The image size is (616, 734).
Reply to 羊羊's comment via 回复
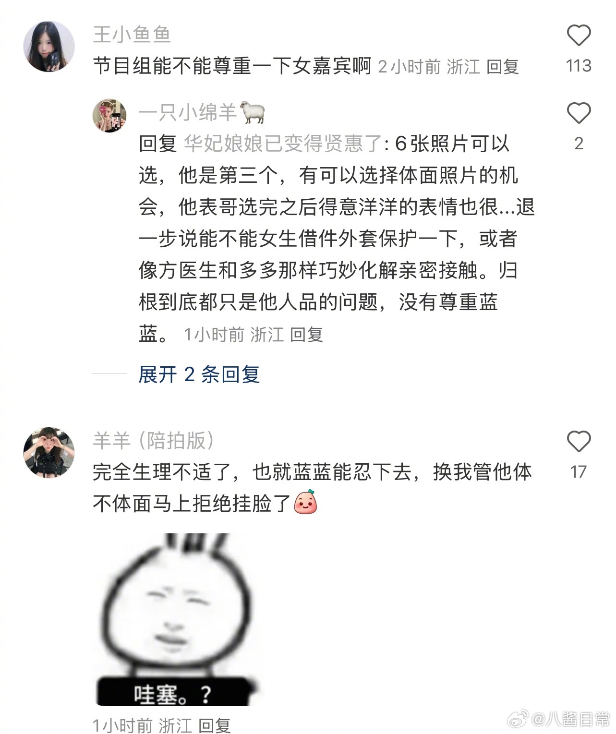click(x=215, y=725)
